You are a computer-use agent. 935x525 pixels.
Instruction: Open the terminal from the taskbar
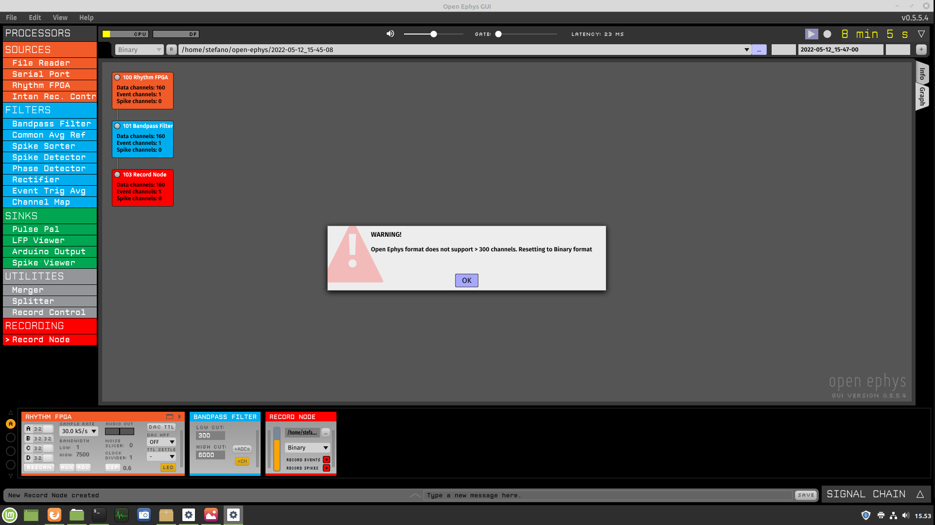coord(99,515)
